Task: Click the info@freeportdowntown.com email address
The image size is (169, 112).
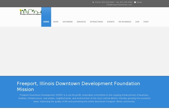Action: [x=119, y=5]
